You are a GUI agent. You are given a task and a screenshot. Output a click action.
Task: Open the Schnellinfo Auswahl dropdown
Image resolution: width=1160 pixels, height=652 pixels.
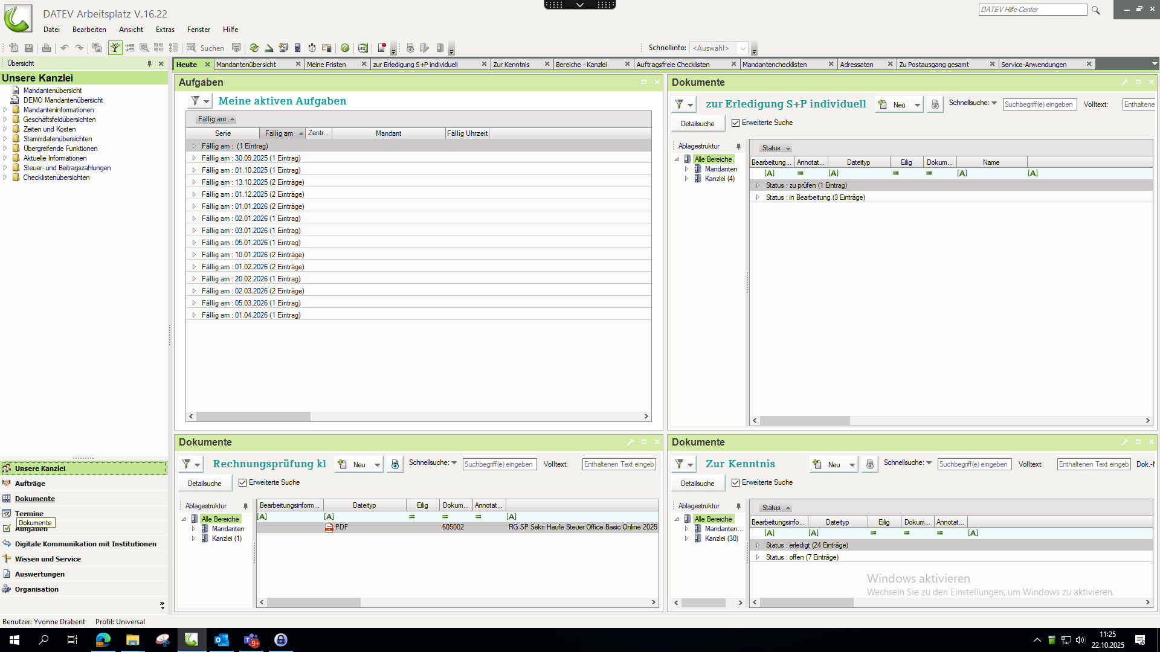pos(743,48)
